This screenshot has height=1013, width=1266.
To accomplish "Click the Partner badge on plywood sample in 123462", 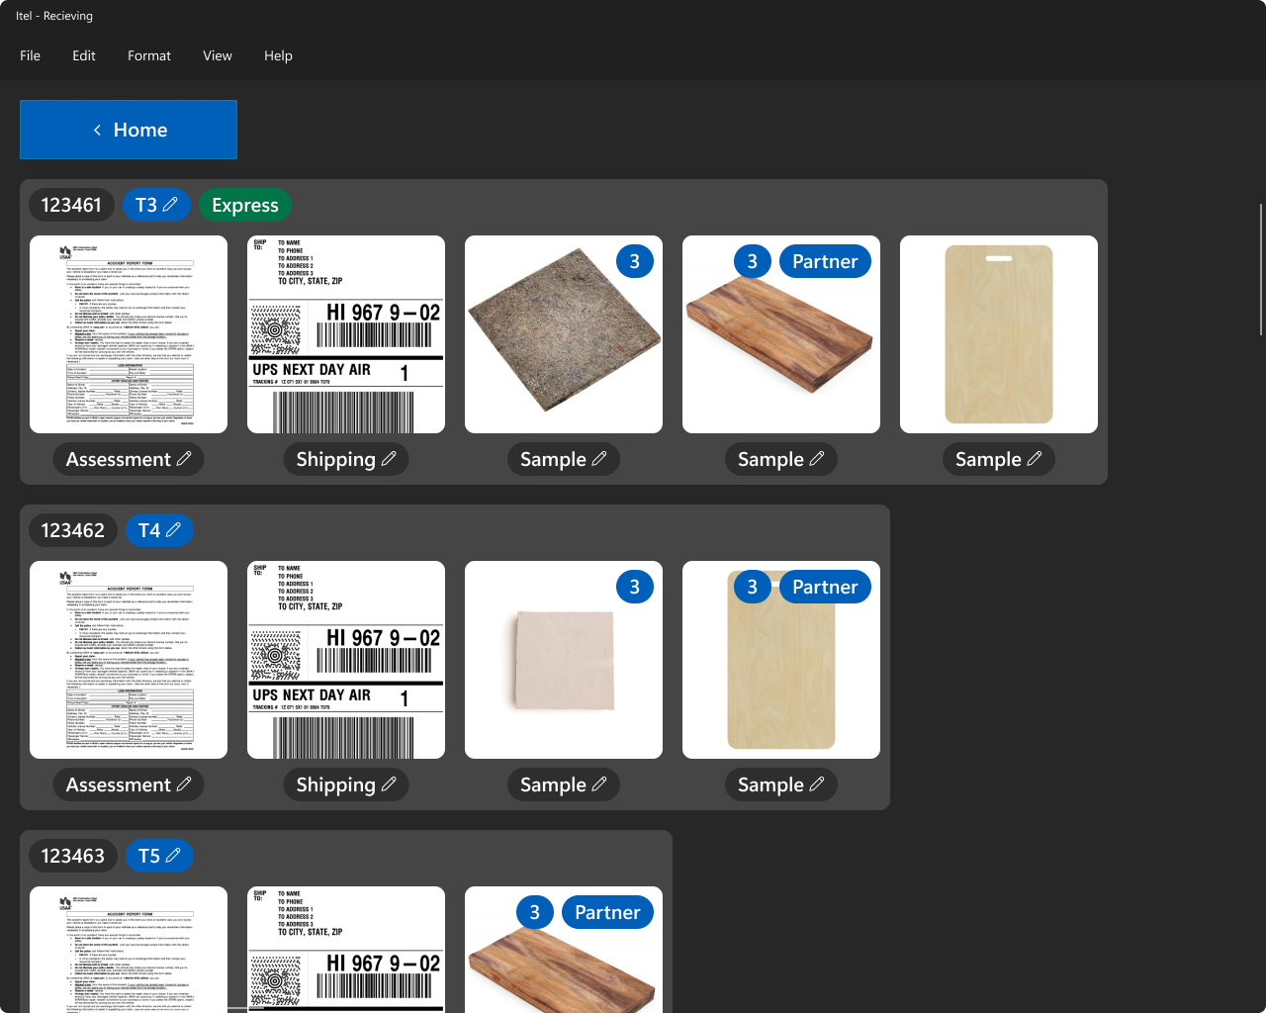I will click(825, 587).
